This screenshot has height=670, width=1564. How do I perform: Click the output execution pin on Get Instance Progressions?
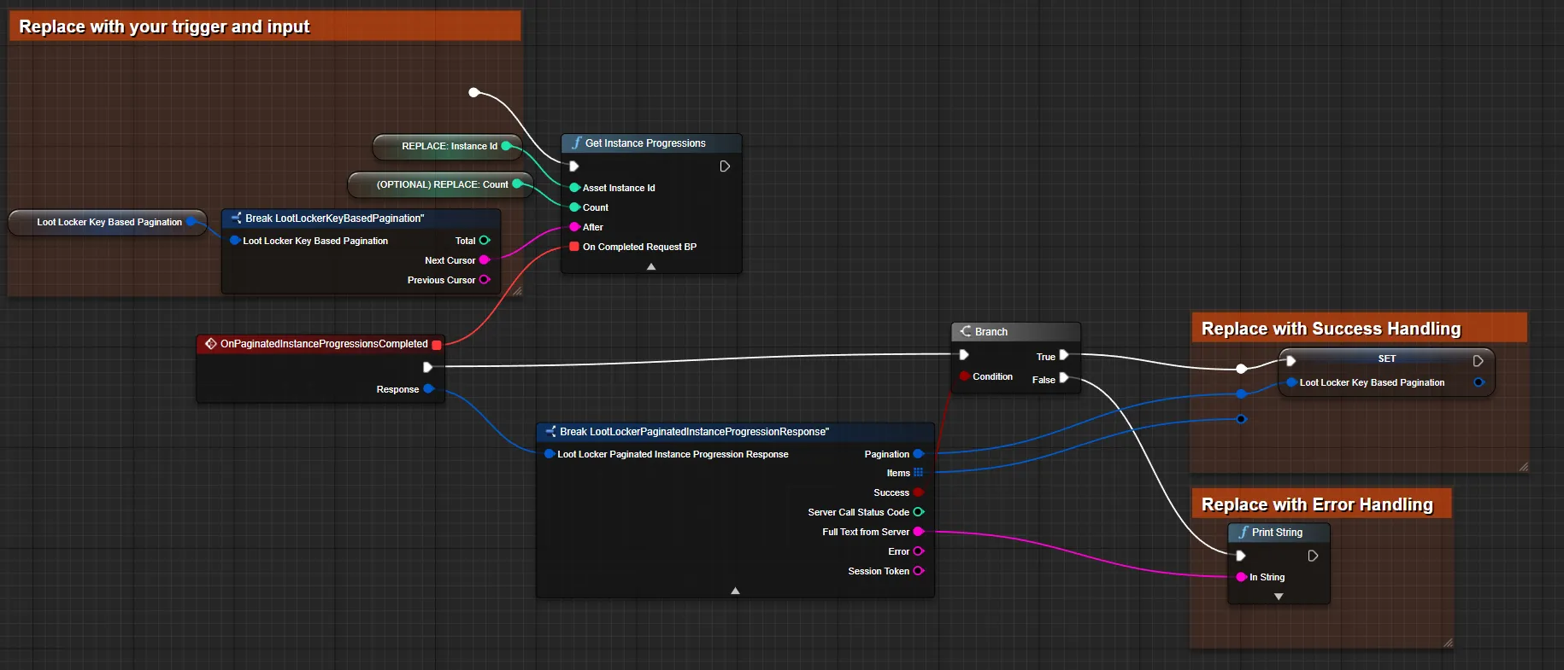coord(725,166)
